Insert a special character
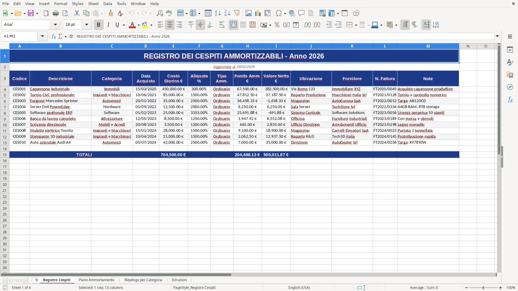This screenshot has width=518, height=291. (279, 13)
